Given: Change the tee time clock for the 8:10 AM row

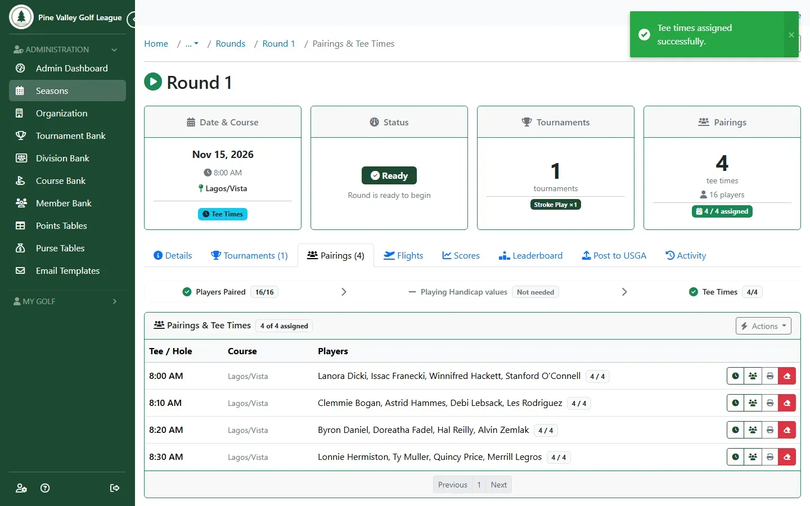Looking at the screenshot, I should (x=735, y=403).
